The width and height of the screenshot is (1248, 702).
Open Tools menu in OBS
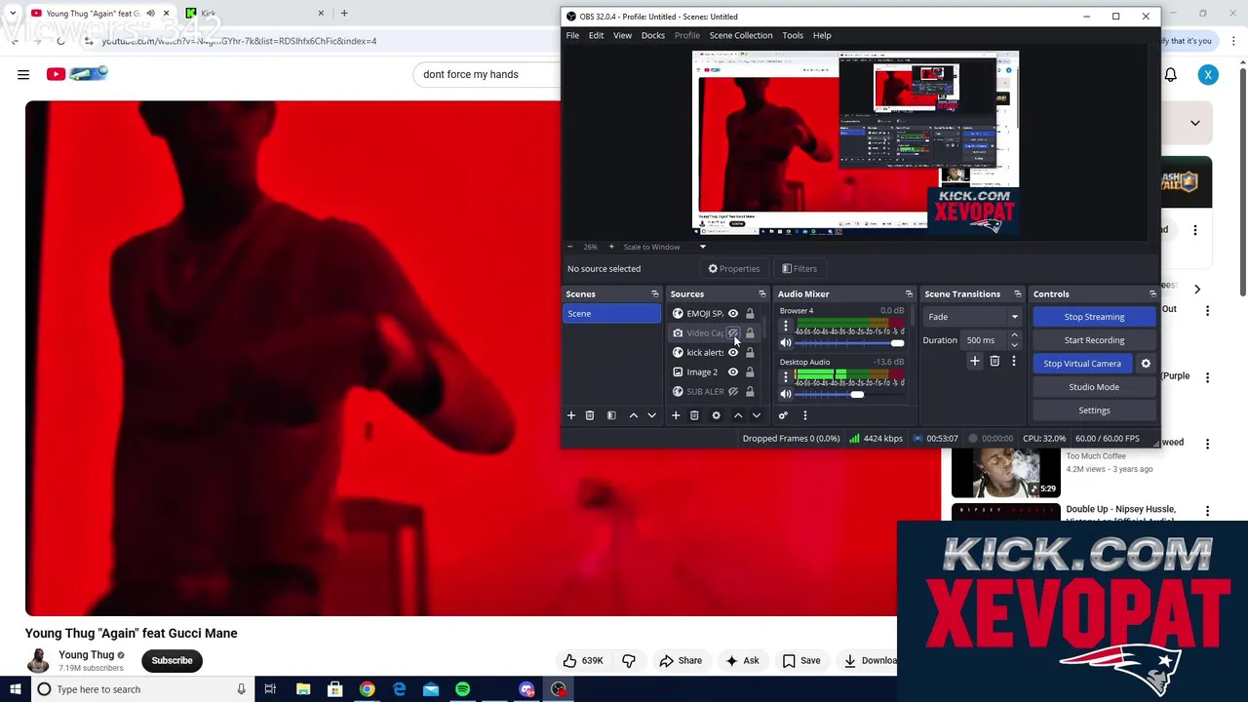(x=793, y=35)
